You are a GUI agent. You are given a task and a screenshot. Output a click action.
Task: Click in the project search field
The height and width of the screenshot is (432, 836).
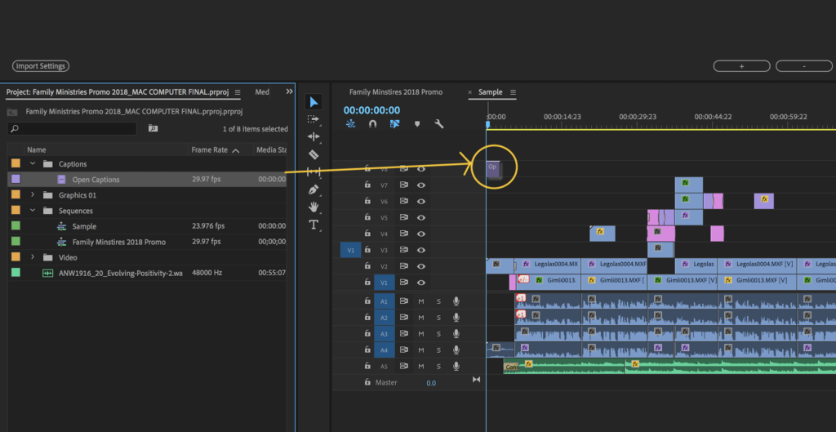(x=72, y=128)
